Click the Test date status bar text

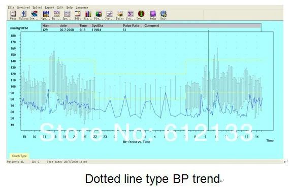(x=67, y=162)
